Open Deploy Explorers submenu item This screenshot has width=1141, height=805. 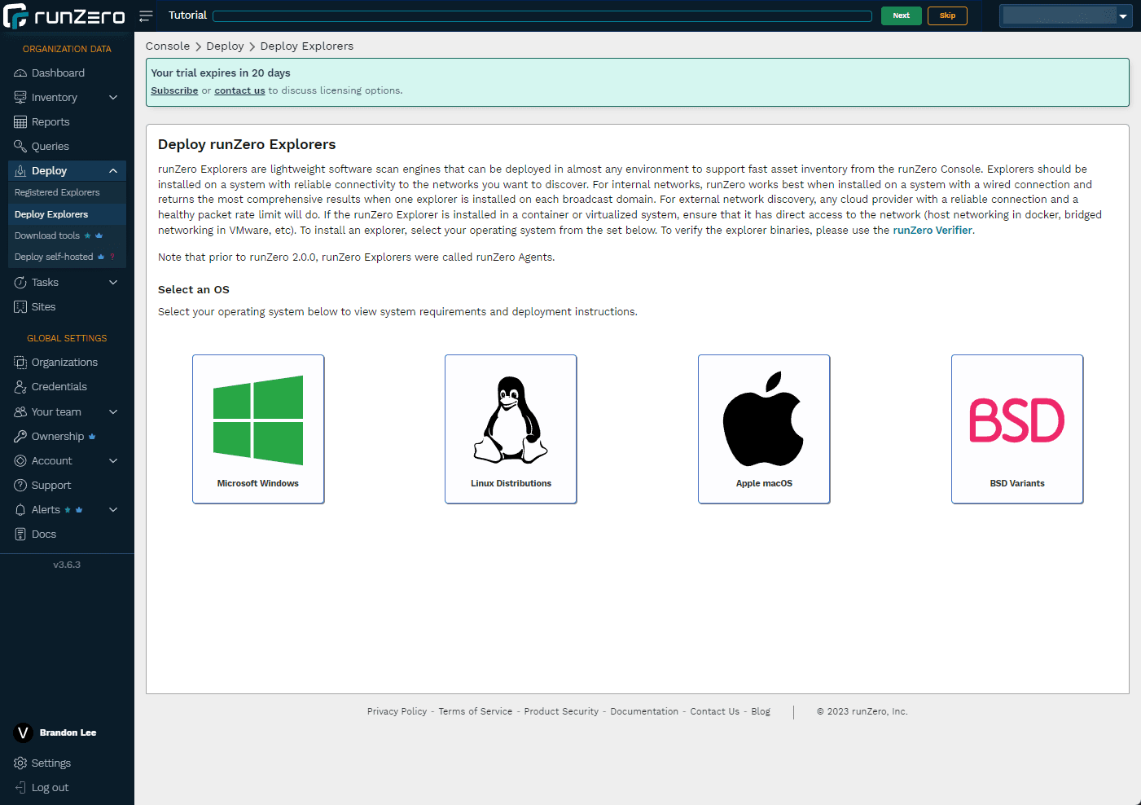point(67,214)
